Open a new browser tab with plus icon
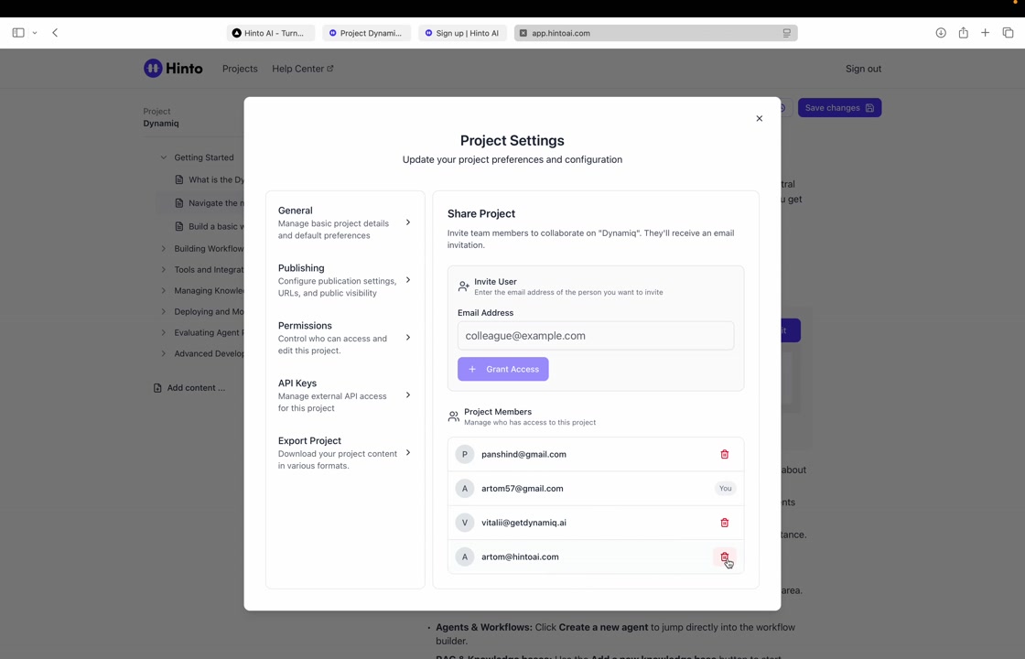Viewport: 1025px width, 659px height. click(x=985, y=33)
